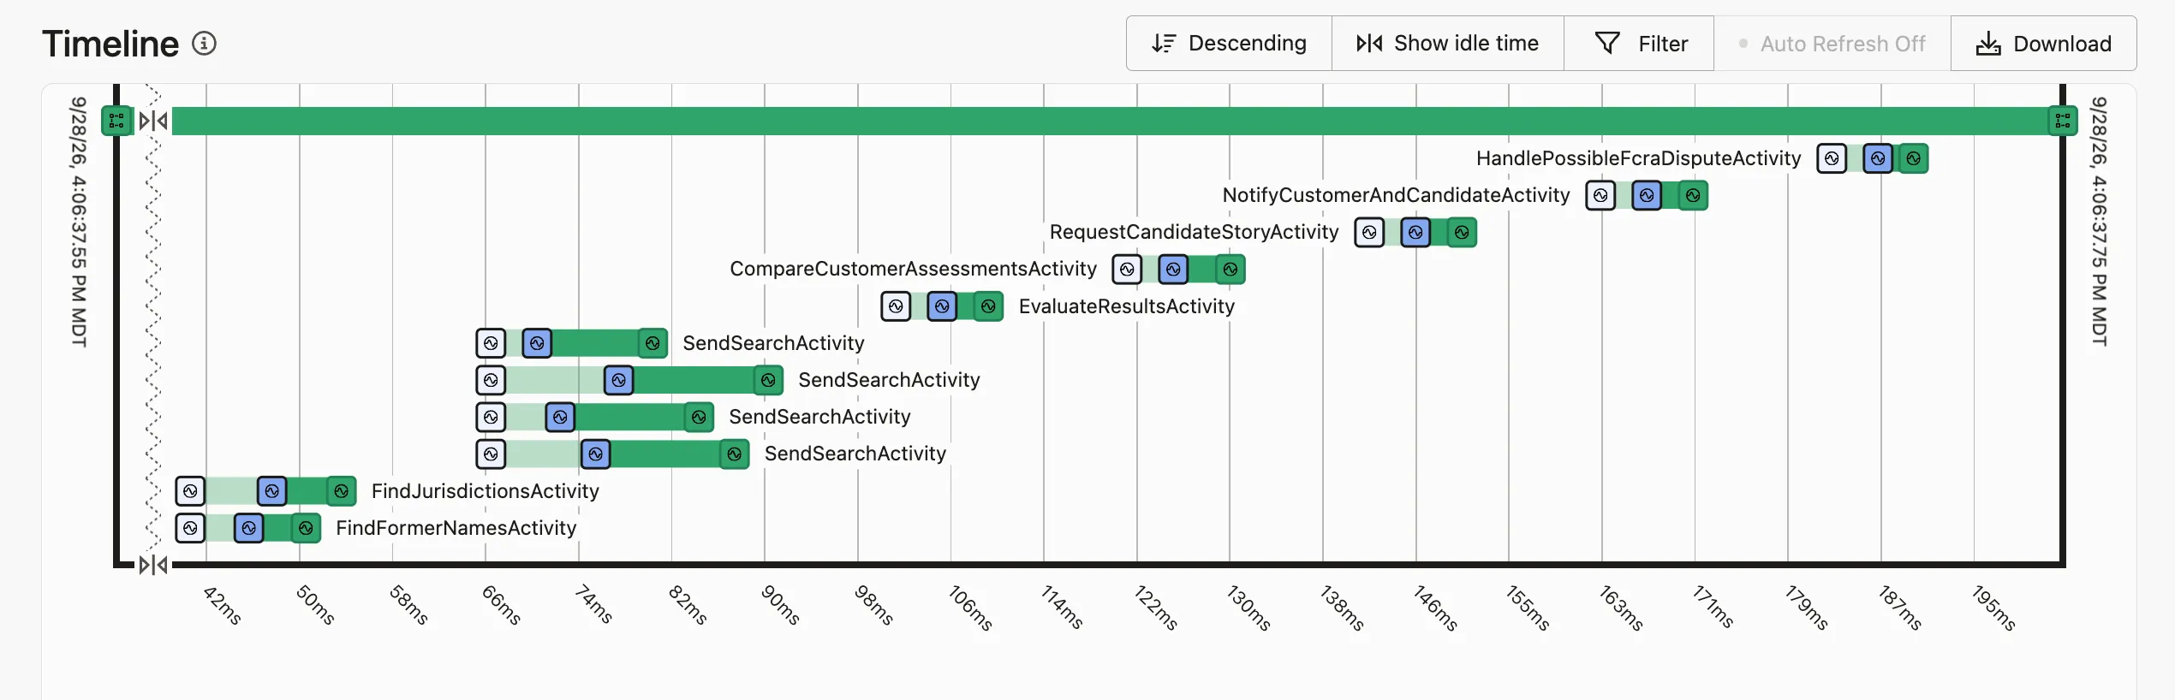Screen dimensions: 2175x700
Task: Click CompareCustomerAssessmentsActivity started icon
Action: (1173, 270)
